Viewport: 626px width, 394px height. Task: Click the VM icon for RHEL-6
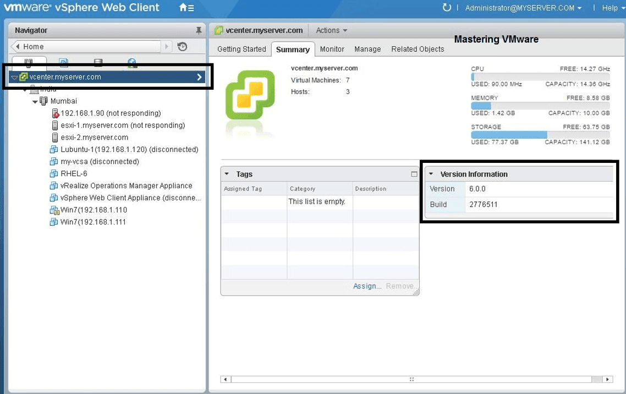pyautogui.click(x=54, y=174)
